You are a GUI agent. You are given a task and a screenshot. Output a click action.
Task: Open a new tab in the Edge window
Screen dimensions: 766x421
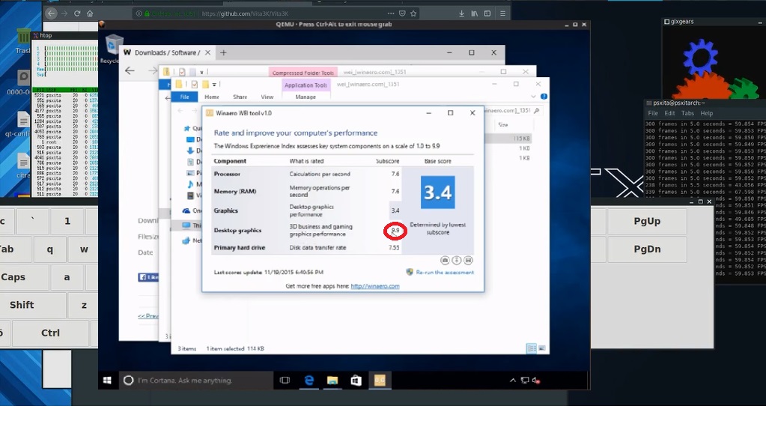(x=223, y=52)
